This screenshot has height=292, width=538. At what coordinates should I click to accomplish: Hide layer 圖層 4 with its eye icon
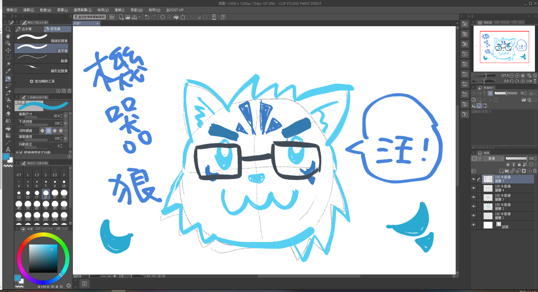[x=474, y=188]
